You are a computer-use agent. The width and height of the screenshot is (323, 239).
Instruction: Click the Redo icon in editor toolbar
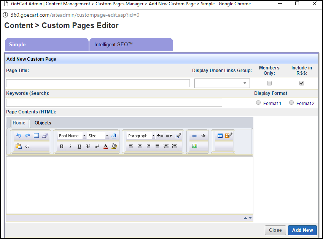[28, 135]
